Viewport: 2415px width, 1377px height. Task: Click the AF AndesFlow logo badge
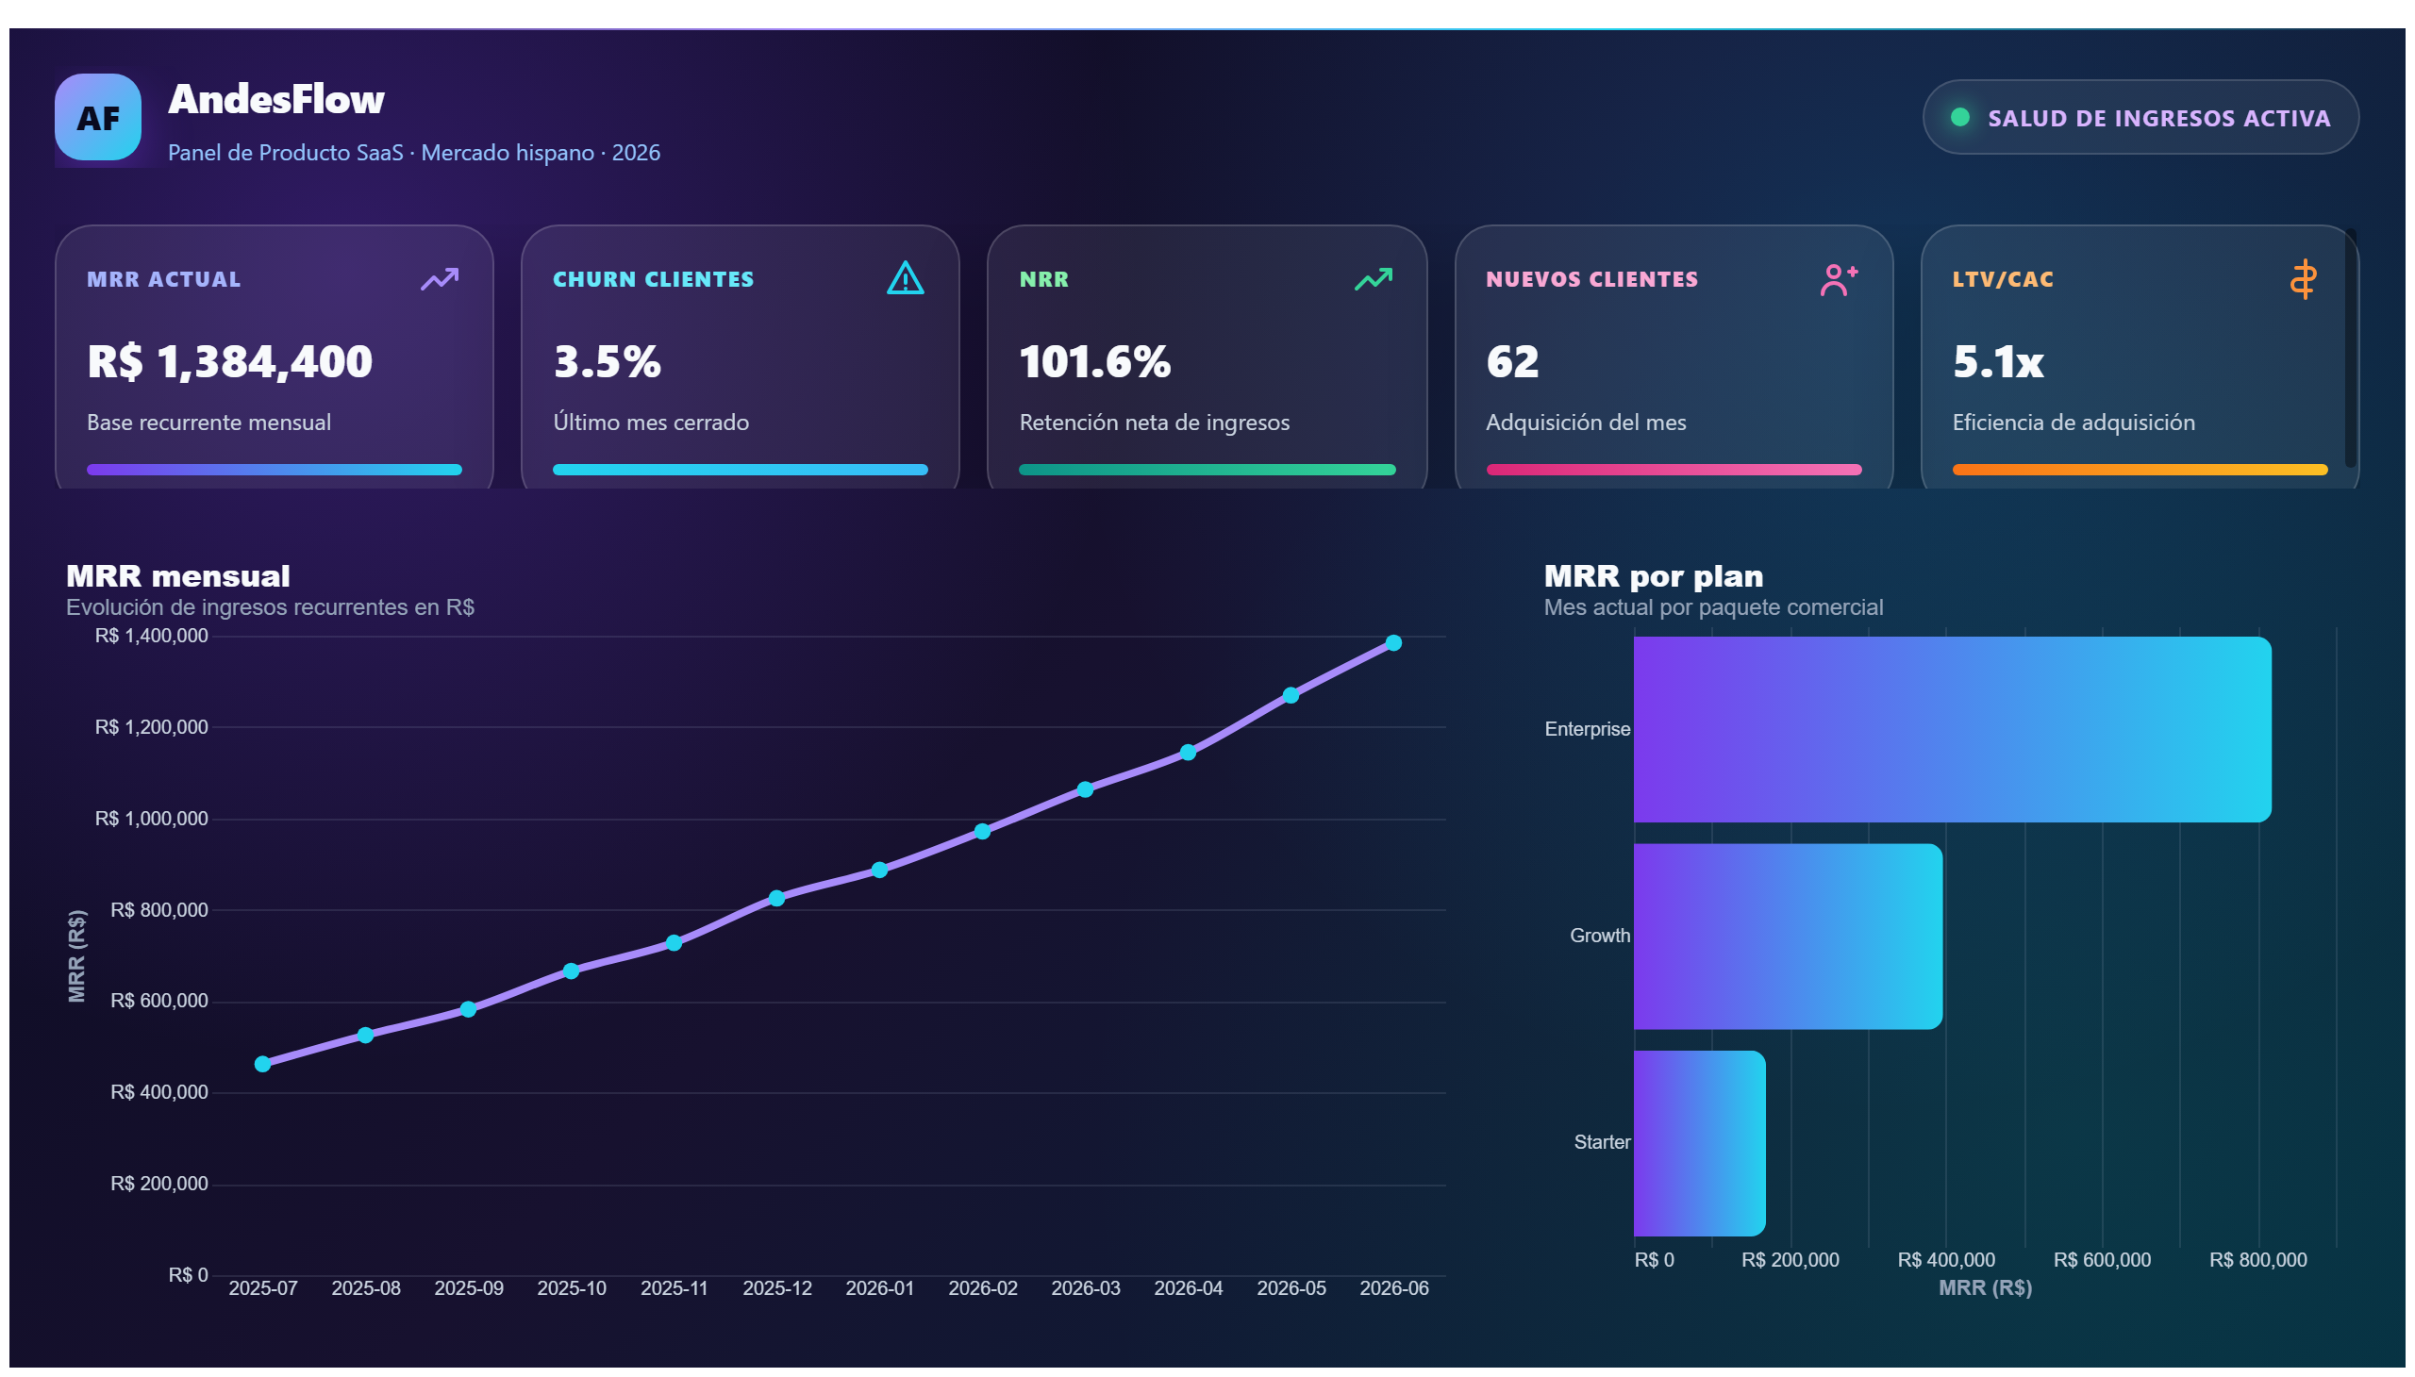(97, 117)
